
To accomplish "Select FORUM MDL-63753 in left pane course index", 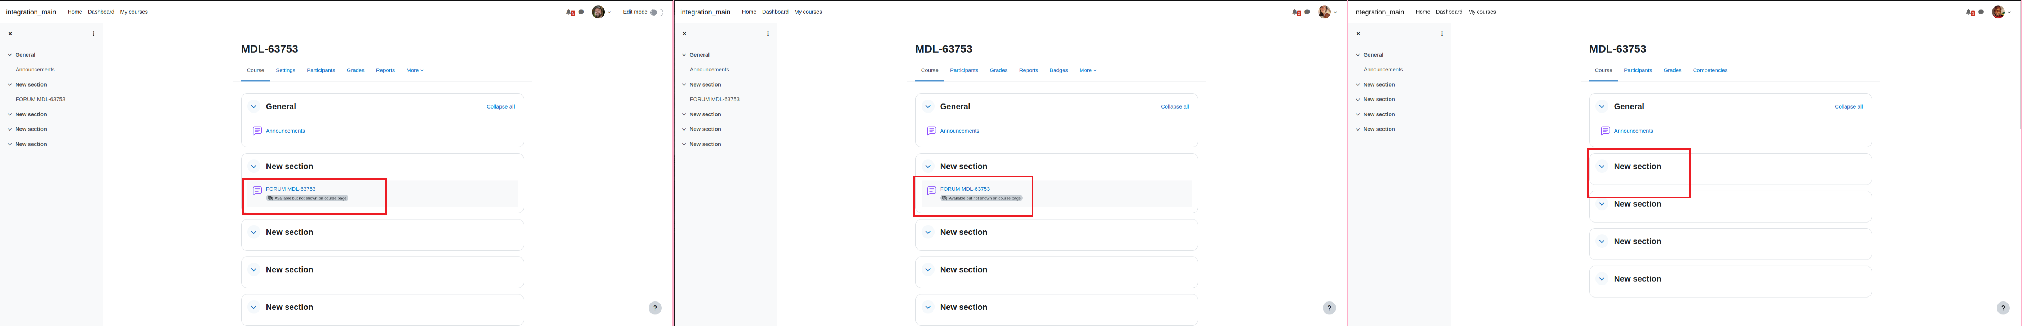I will coord(41,100).
